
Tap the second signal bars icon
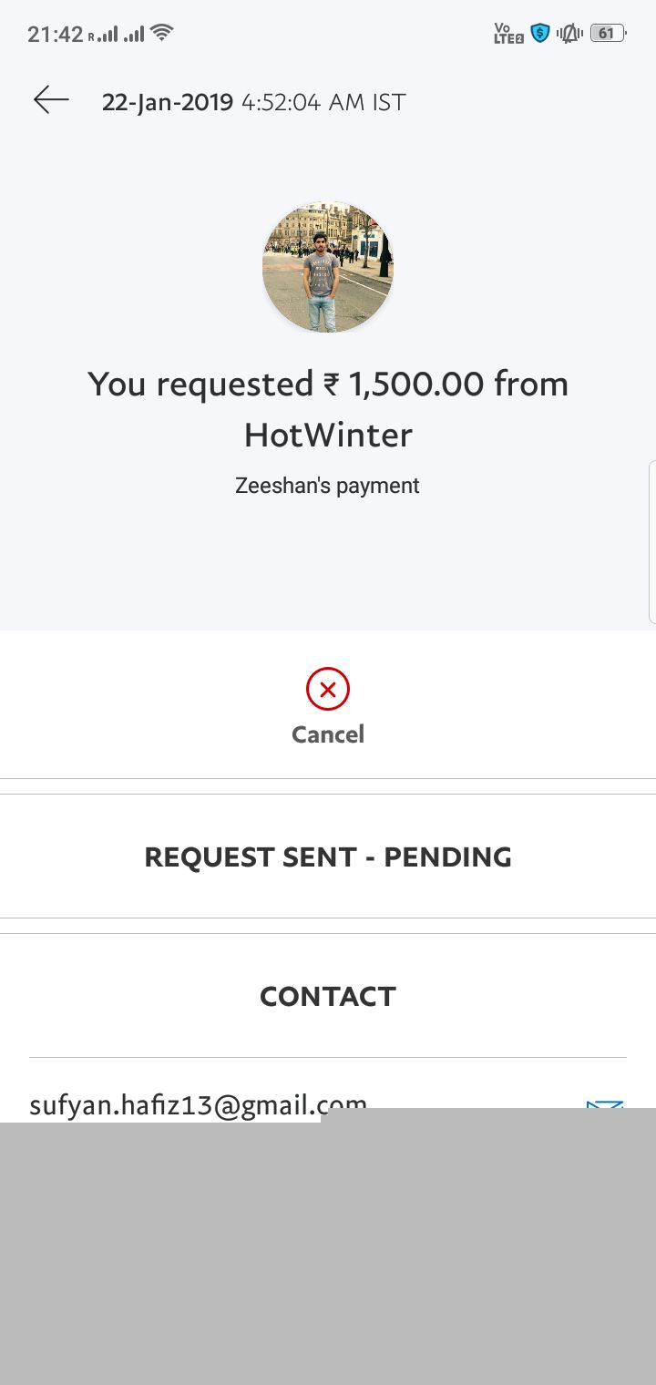(134, 35)
